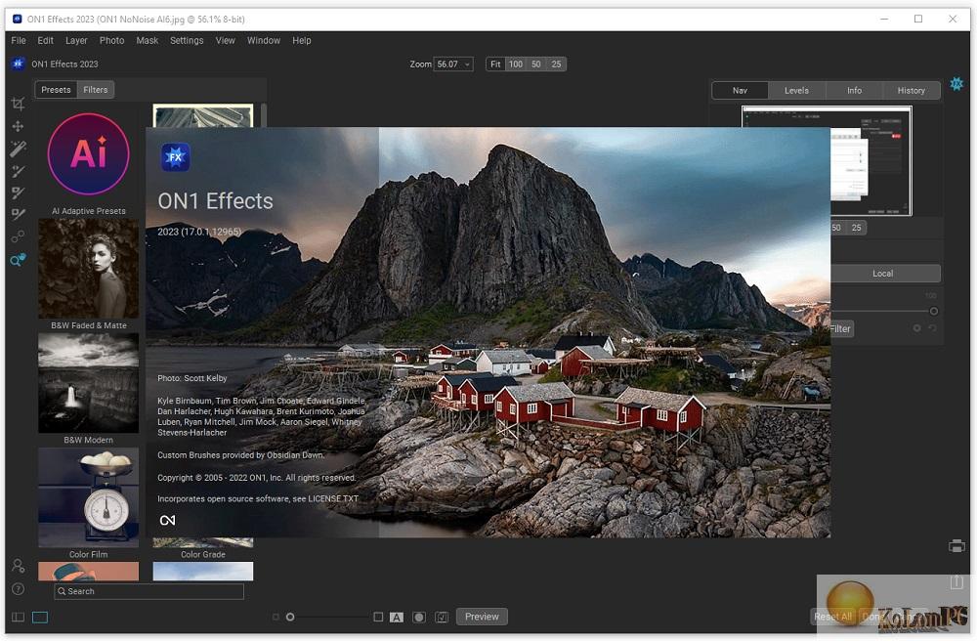977x641 pixels.
Task: Switch to the Presets tab
Action: (56, 90)
